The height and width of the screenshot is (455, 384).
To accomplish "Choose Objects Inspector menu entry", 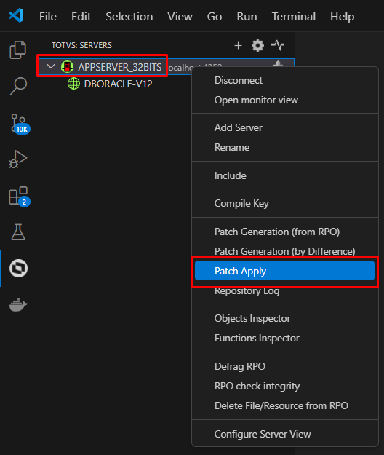I will [x=285, y=319].
